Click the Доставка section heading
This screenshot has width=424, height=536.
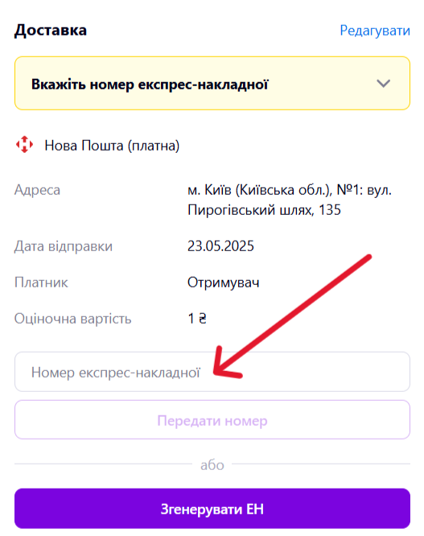tap(51, 30)
